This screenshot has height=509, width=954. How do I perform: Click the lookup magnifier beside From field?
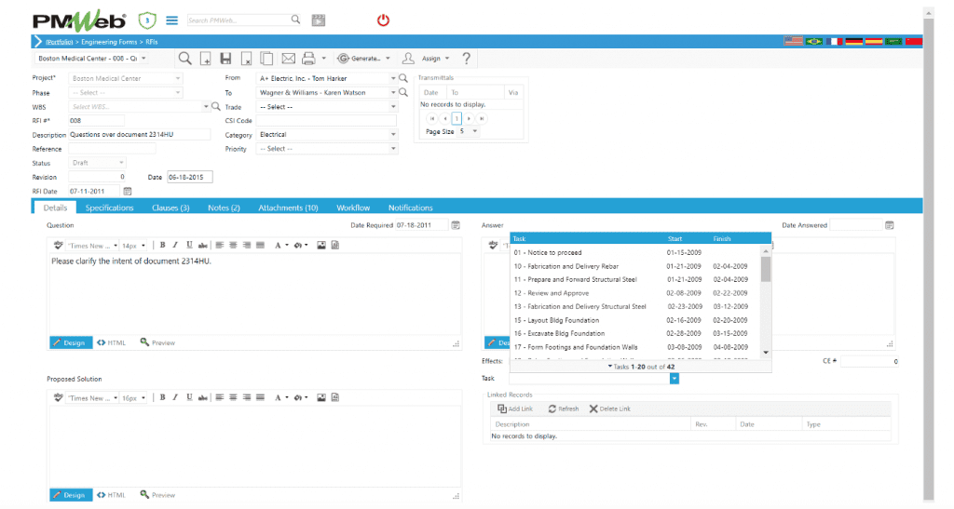402,78
